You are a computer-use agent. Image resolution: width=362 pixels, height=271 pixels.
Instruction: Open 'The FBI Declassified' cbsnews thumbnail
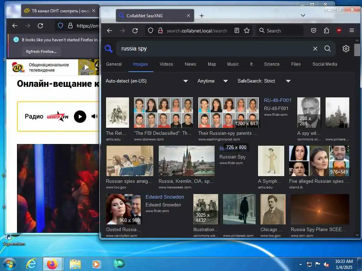click(163, 113)
